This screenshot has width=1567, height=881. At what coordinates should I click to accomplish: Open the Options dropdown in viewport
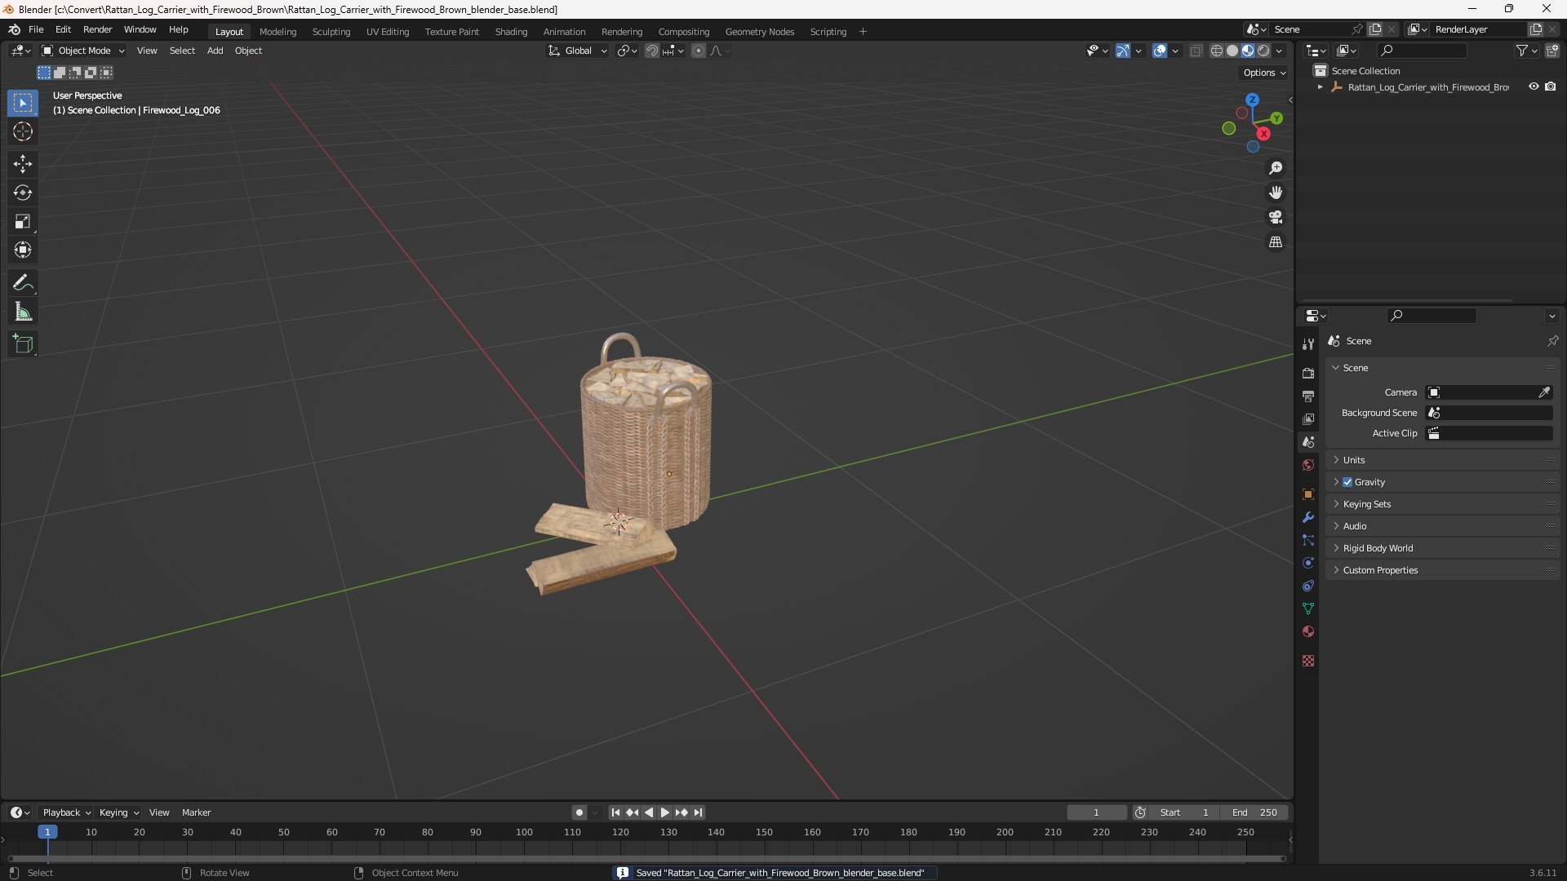click(x=1264, y=73)
